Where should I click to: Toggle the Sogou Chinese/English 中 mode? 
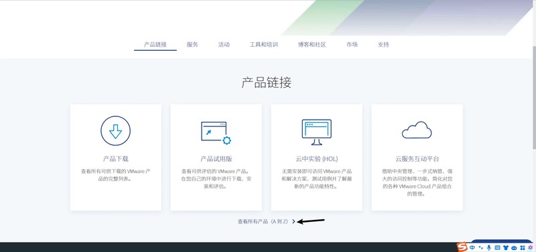(472, 247)
